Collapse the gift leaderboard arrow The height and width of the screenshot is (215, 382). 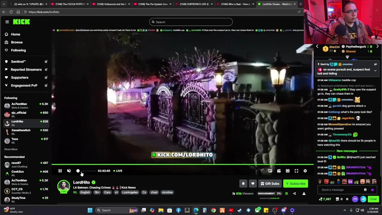point(347,57)
